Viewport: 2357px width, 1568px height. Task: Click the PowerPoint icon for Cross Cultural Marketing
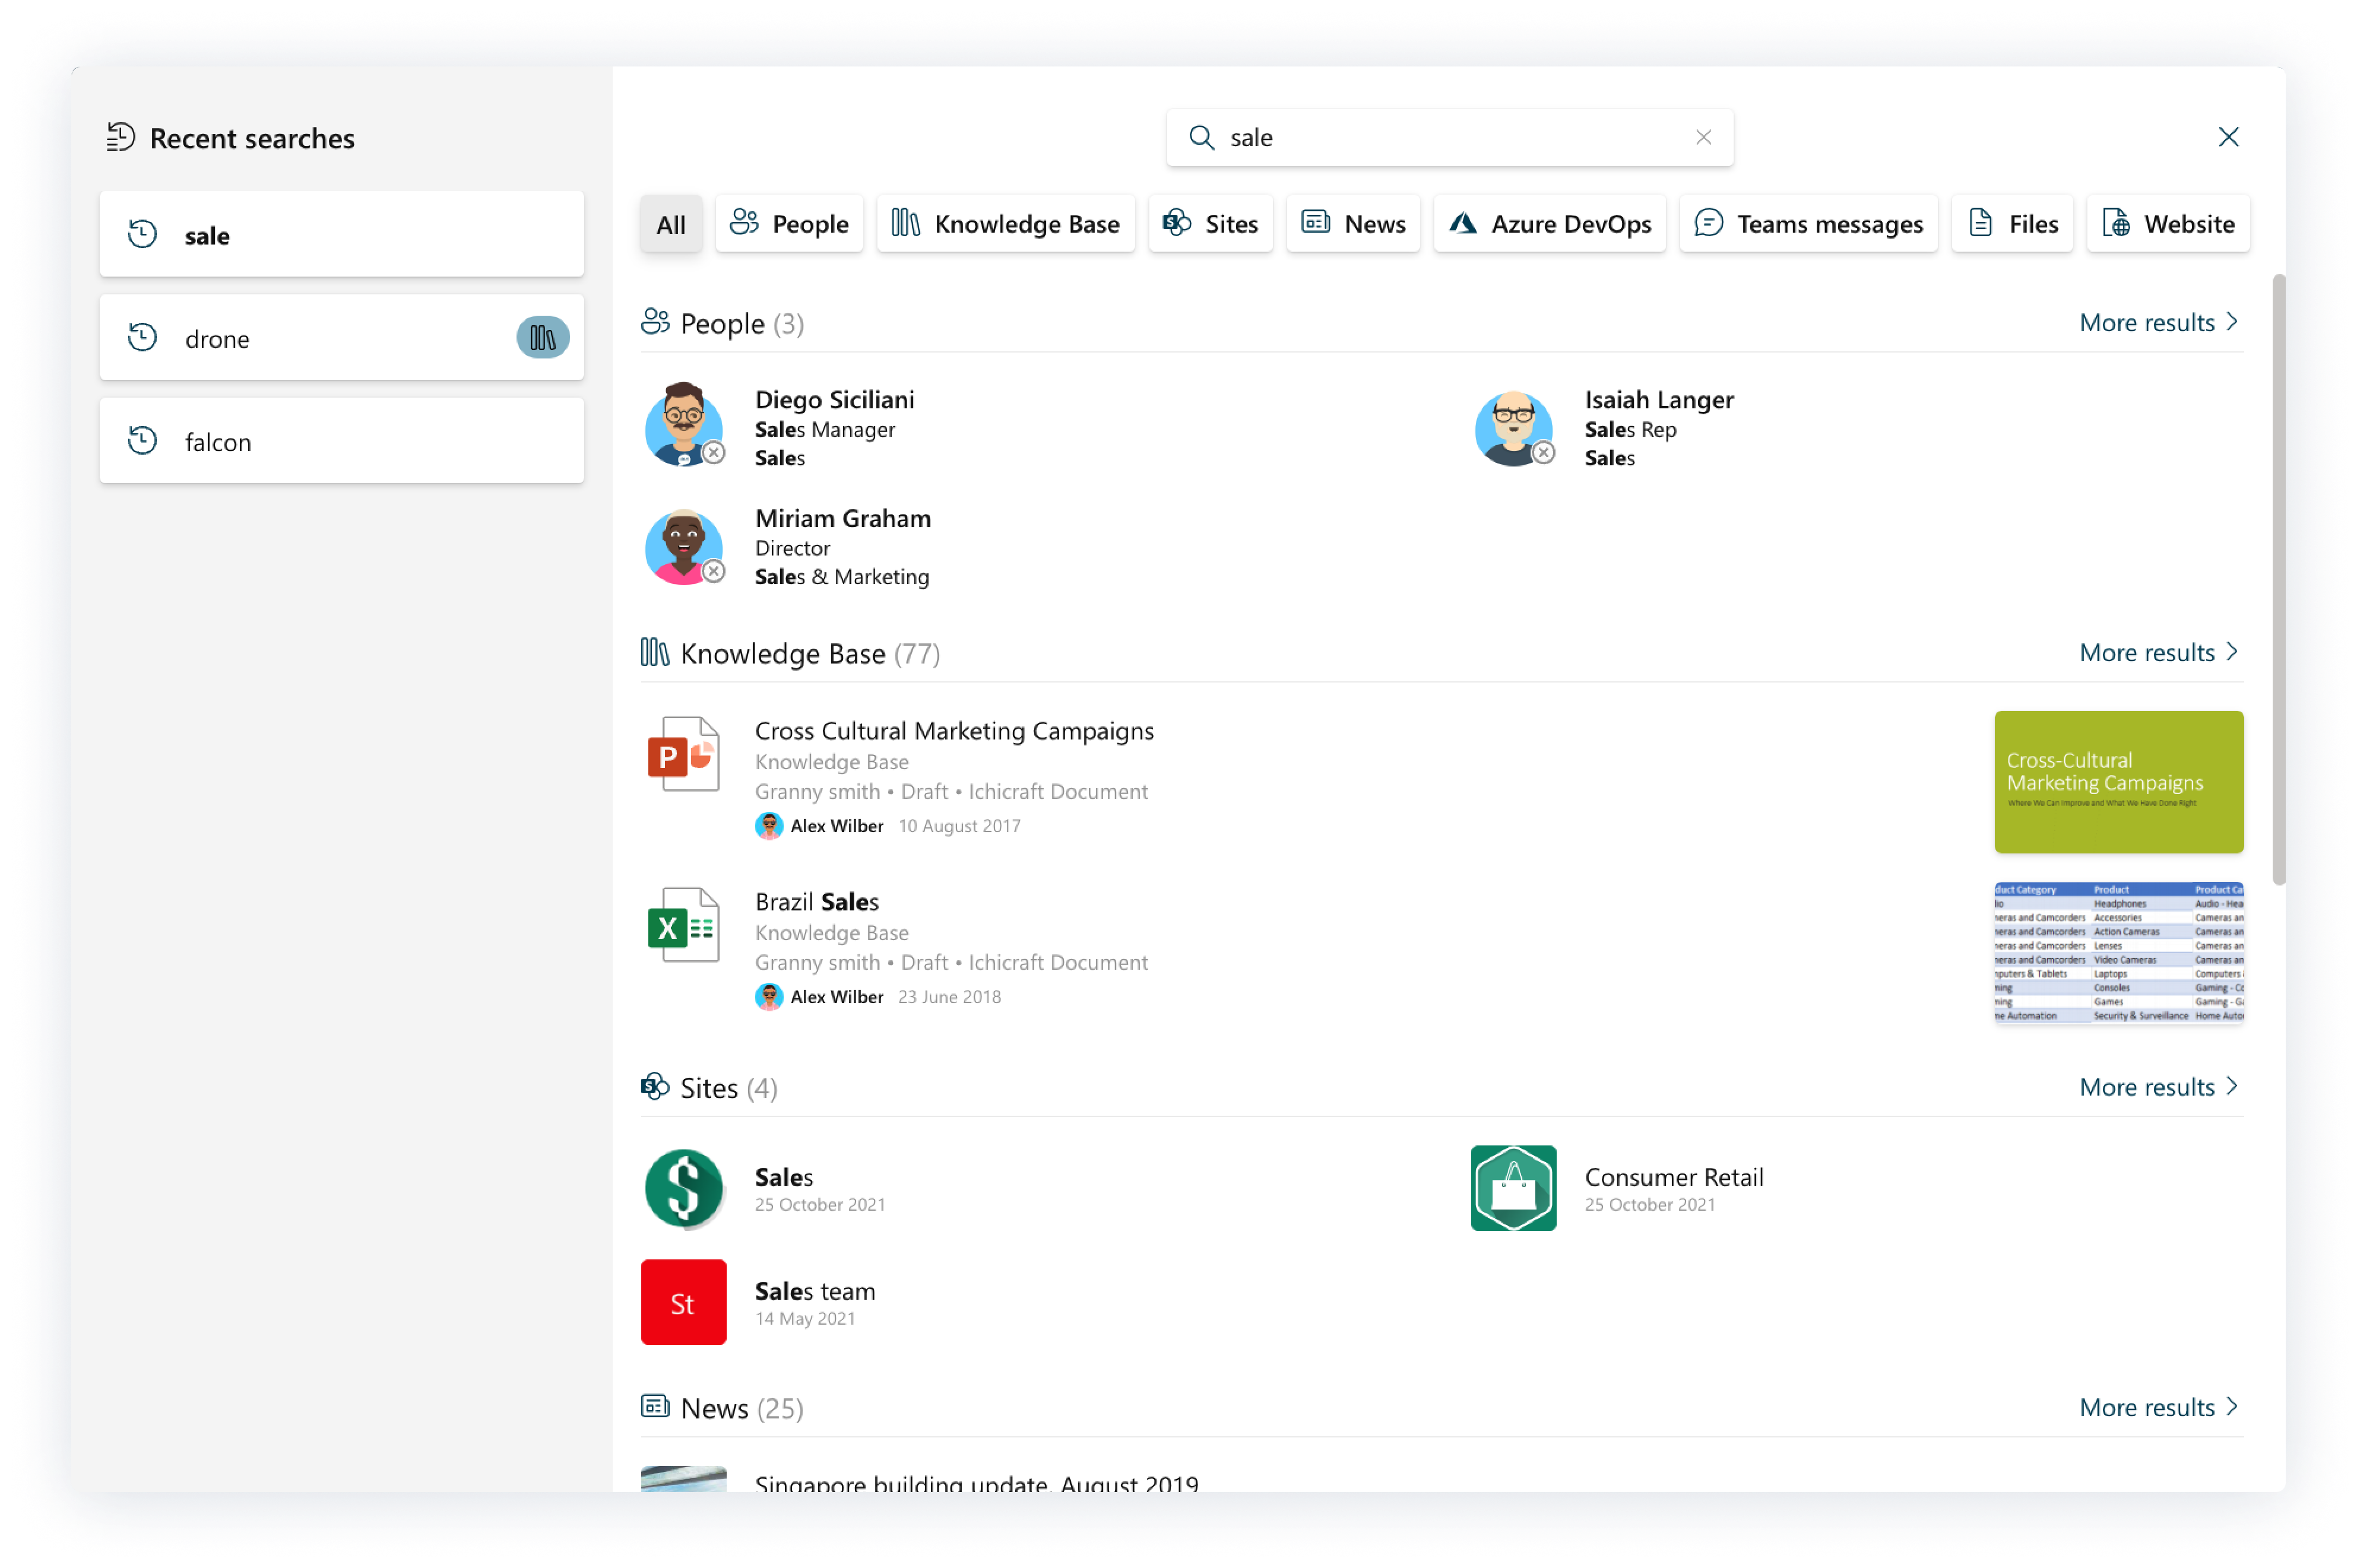[683, 754]
